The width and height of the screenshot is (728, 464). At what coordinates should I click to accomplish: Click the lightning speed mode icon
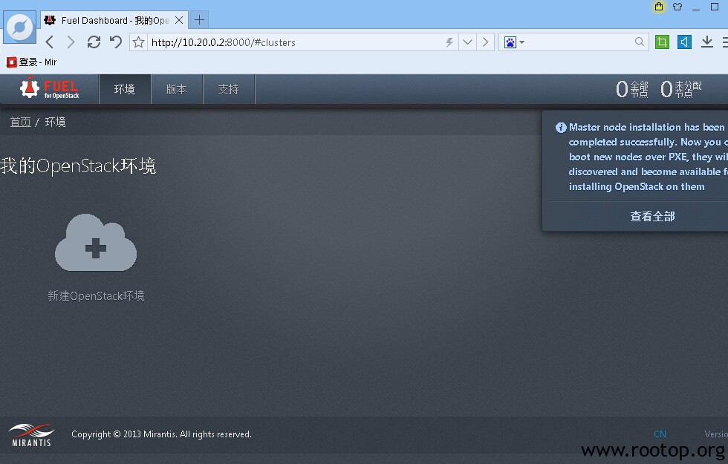tap(449, 42)
